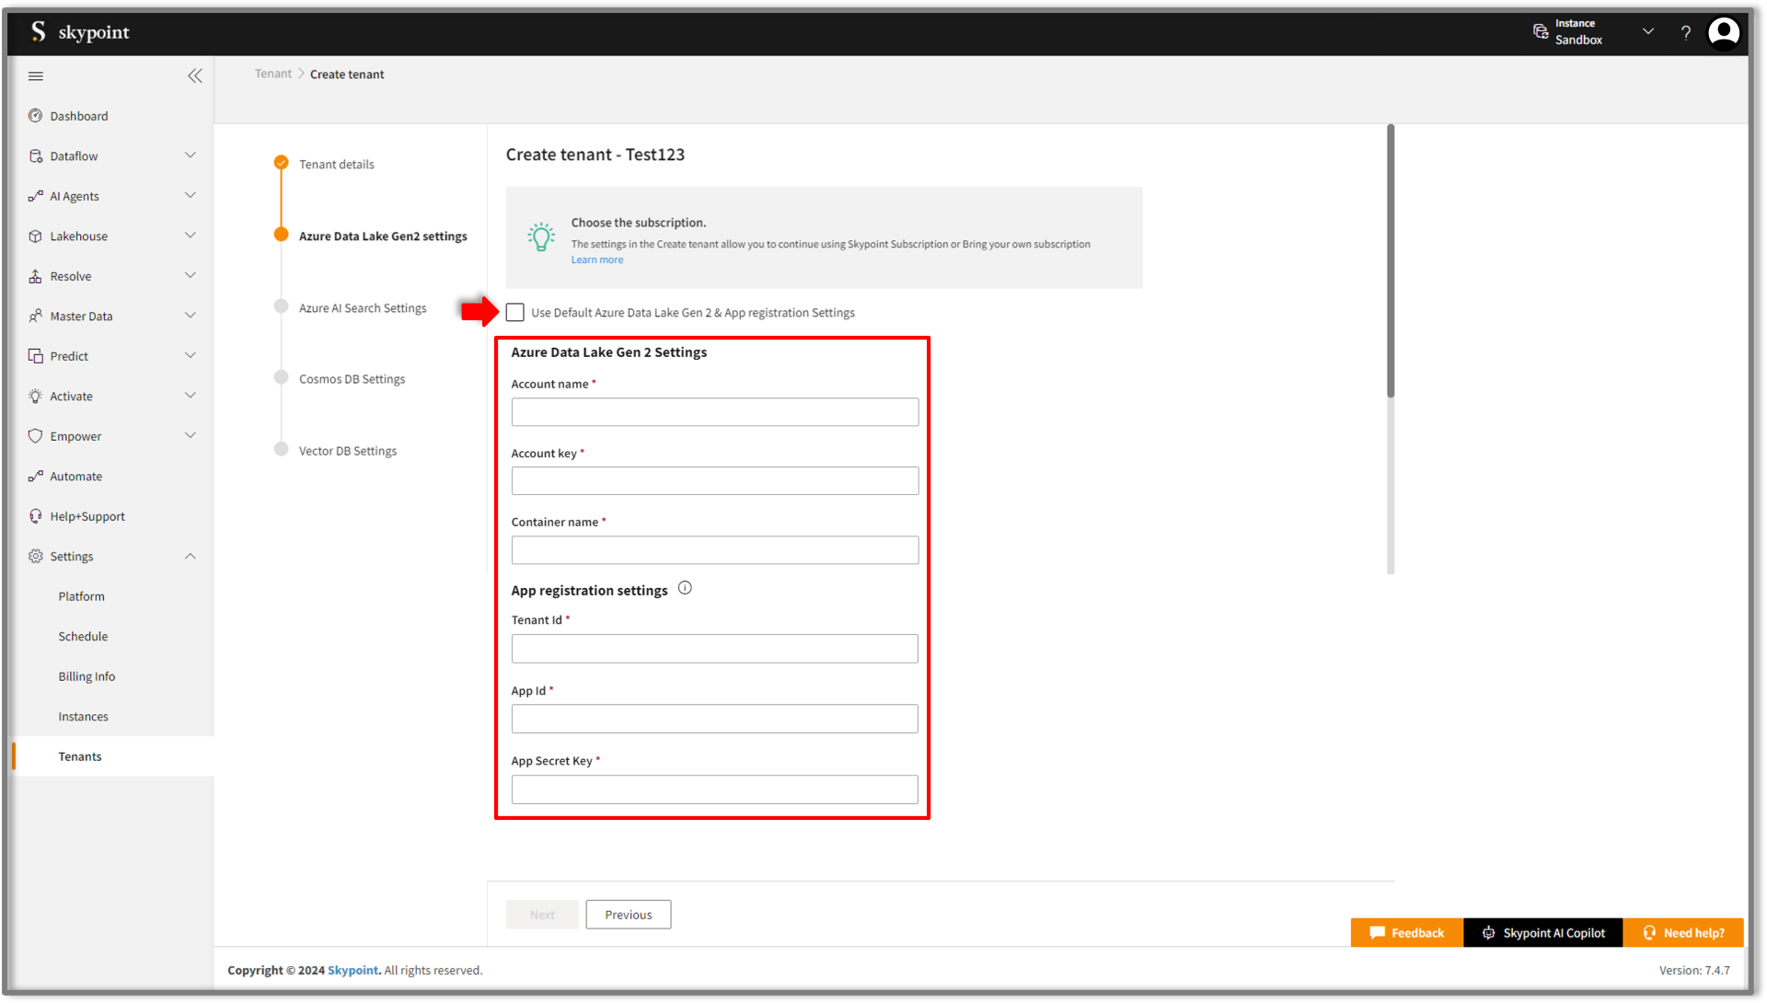Click the vertical scrollbar thumb
Image resolution: width=1767 pixels, height=1003 pixels.
tap(1391, 262)
